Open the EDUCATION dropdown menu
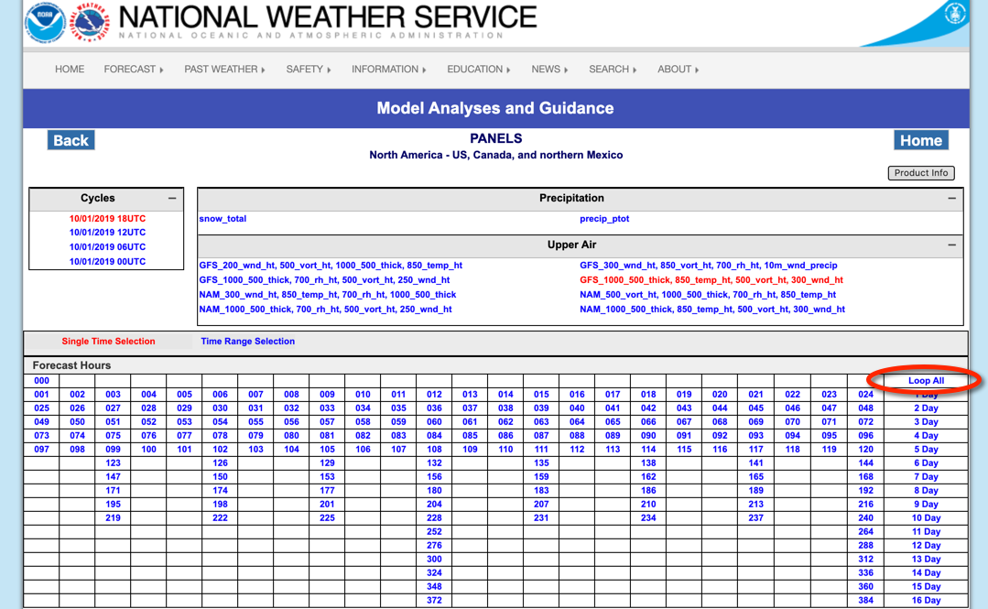 click(478, 70)
